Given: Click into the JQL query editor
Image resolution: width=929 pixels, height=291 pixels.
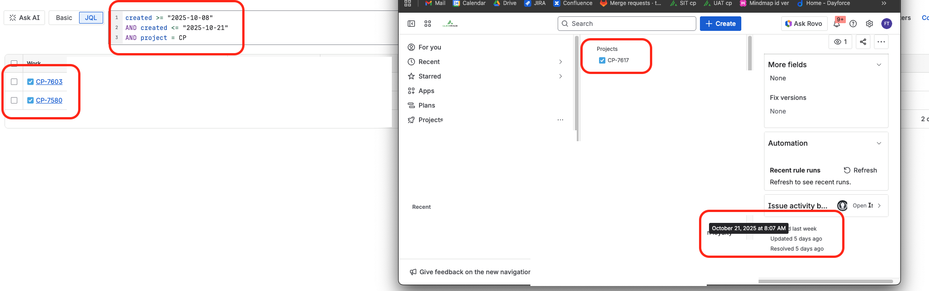Looking at the screenshot, I should click(x=255, y=28).
